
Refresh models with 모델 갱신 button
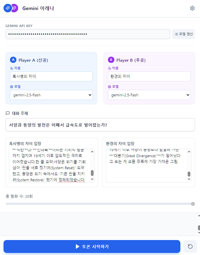tap(184, 34)
